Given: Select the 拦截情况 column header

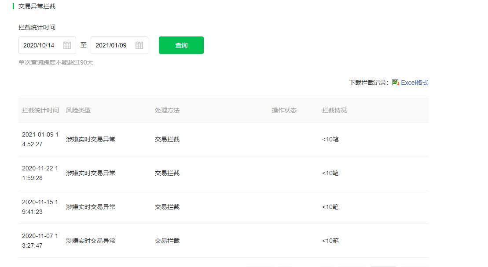Looking at the screenshot, I should (334, 110).
